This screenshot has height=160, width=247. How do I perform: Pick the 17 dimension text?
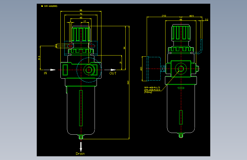[x=85, y=21]
